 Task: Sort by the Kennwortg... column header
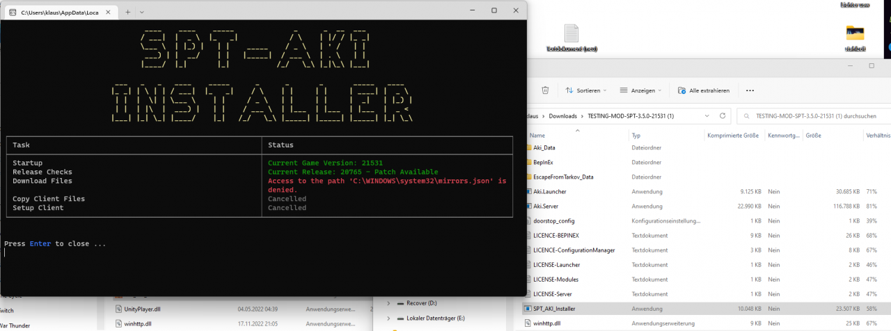coord(784,136)
